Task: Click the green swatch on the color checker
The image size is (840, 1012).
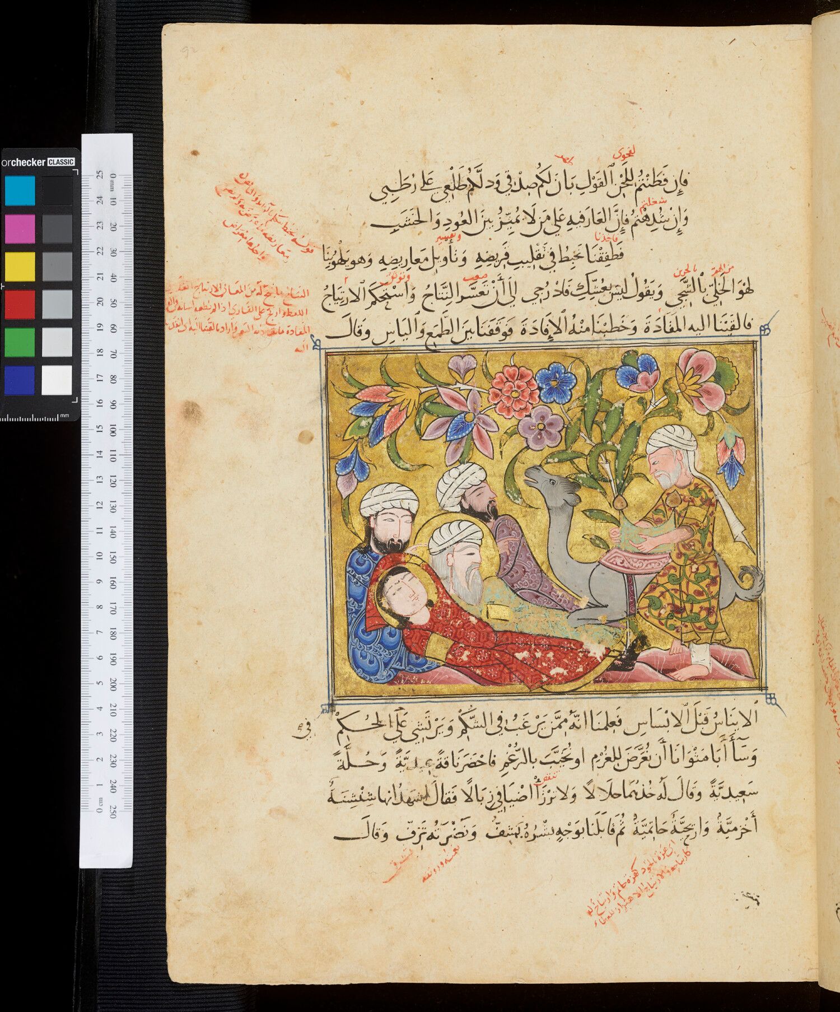Action: pos(20,342)
